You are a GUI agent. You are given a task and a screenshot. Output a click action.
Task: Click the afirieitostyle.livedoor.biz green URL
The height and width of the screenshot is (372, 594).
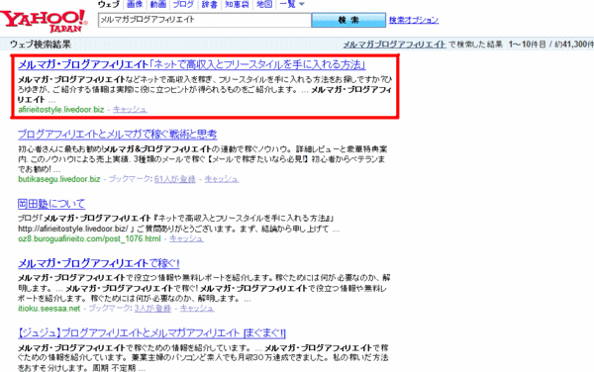(61, 110)
